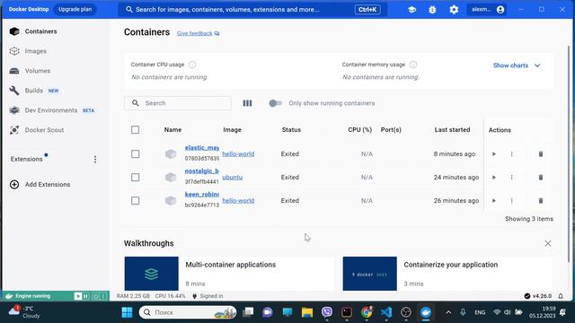Open the elastic_may container name link
Screen dimensions: 575x323
pyautogui.click(x=201, y=148)
